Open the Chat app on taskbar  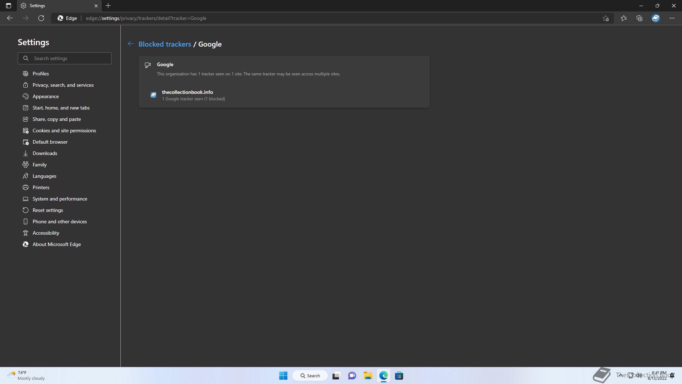[x=352, y=375]
